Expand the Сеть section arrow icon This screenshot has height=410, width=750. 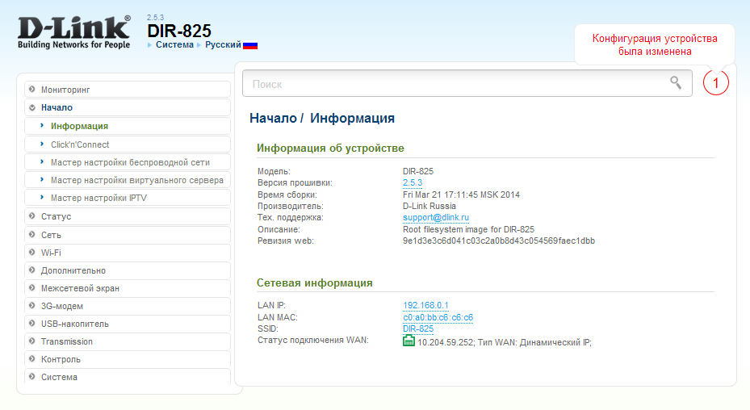(32, 234)
